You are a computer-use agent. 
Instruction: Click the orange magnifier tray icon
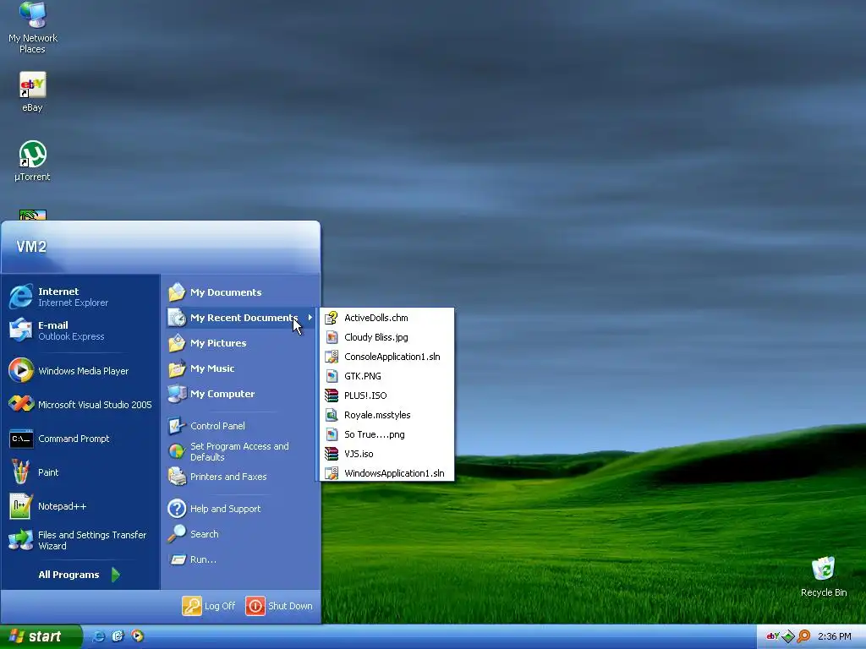click(x=803, y=636)
